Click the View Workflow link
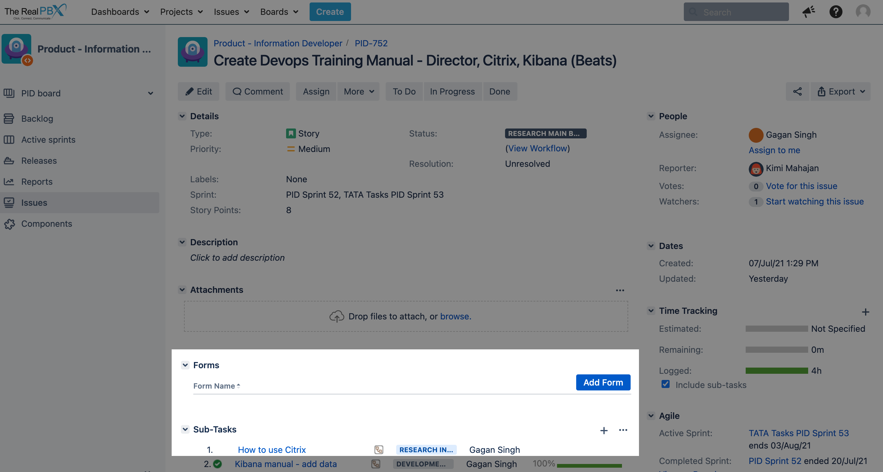883x472 pixels. click(538, 148)
